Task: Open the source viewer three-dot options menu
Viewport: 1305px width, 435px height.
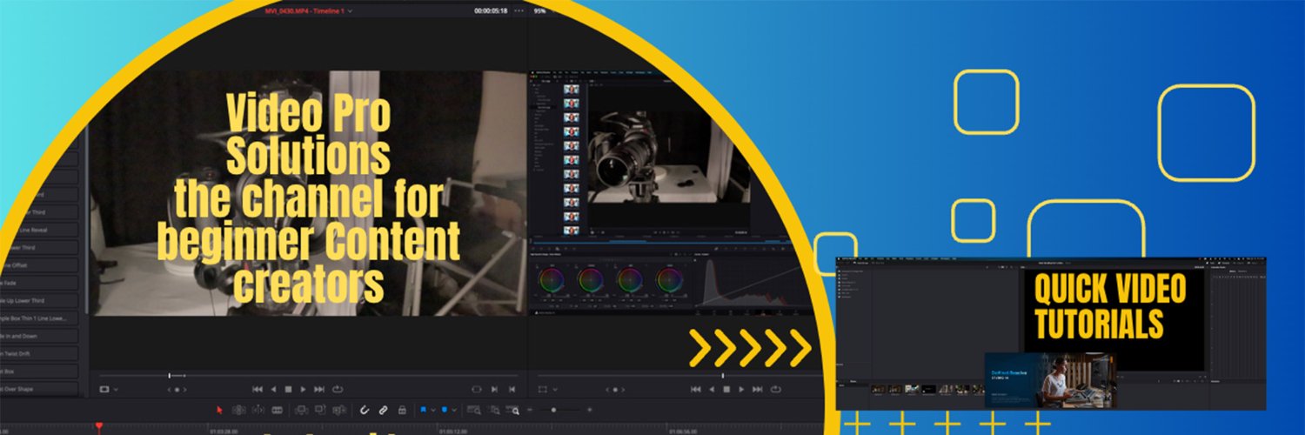Action: (519, 10)
